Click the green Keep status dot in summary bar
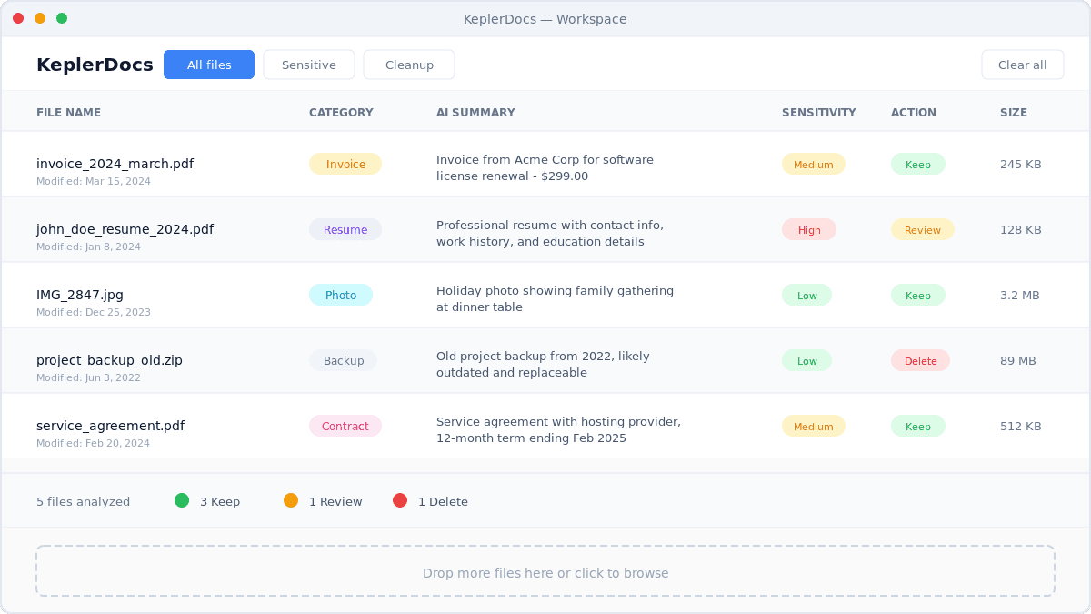Screen dimensions: 1091x614 point(181,501)
